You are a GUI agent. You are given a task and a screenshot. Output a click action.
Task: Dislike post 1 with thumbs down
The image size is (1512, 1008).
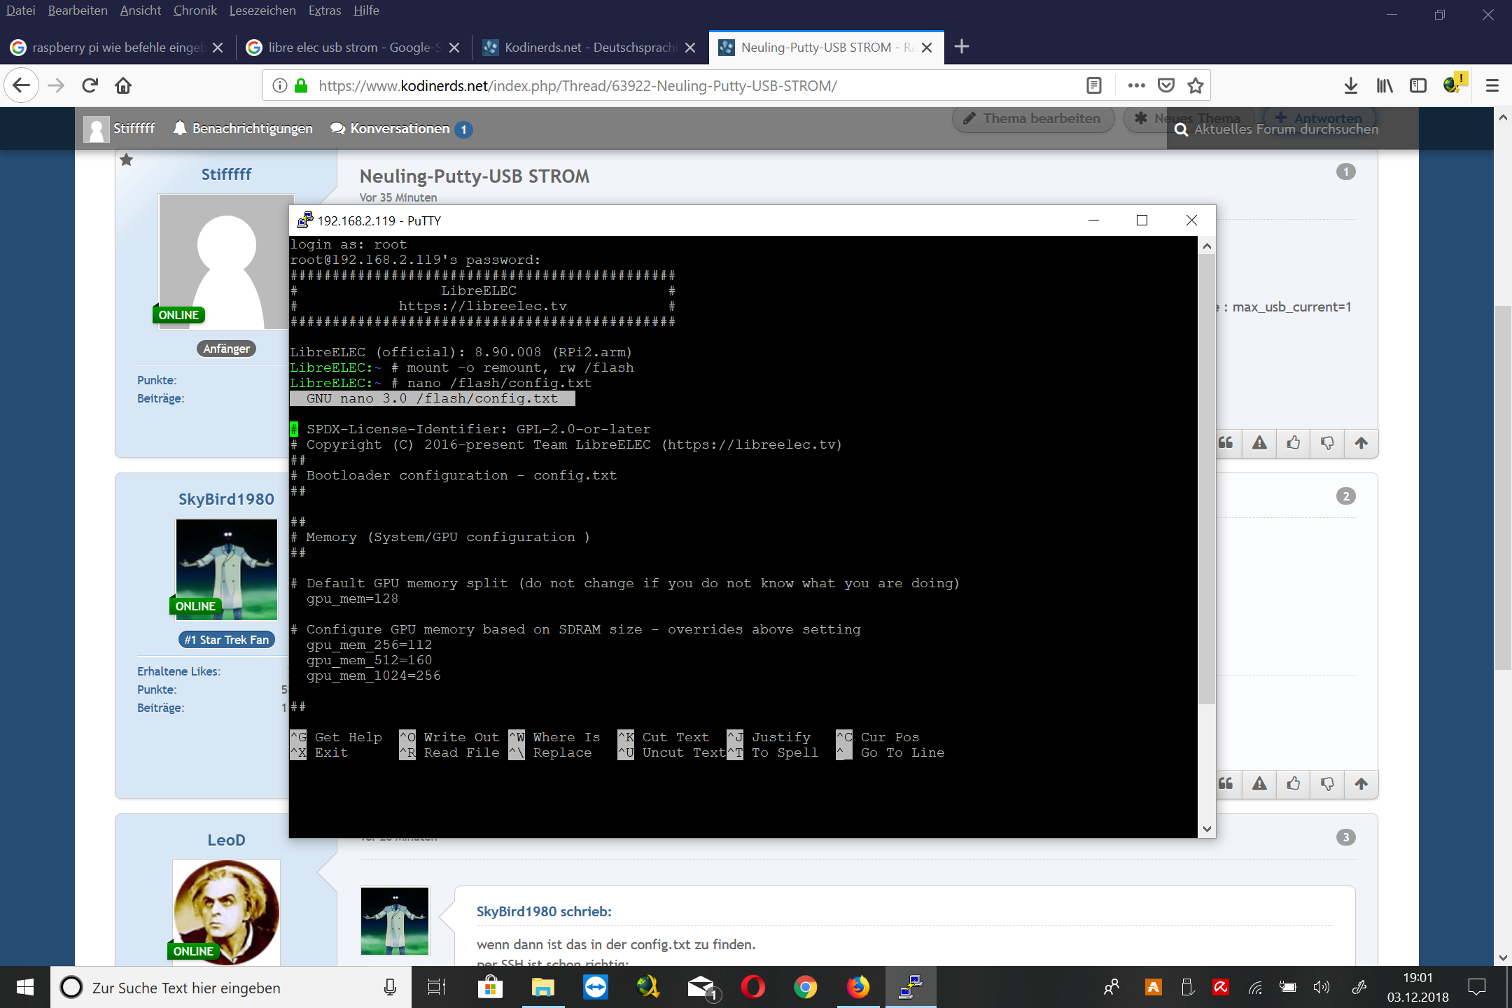tap(1327, 442)
